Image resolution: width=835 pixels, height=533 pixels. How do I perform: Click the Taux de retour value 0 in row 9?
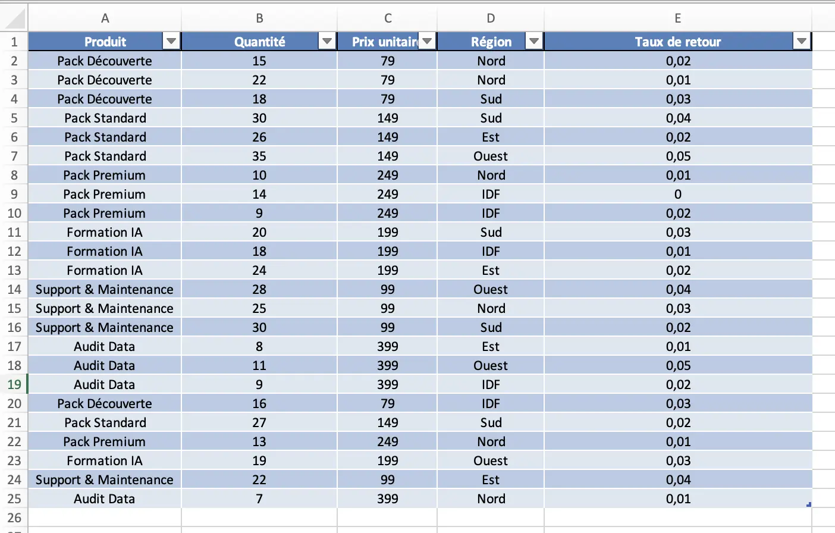[x=677, y=194]
